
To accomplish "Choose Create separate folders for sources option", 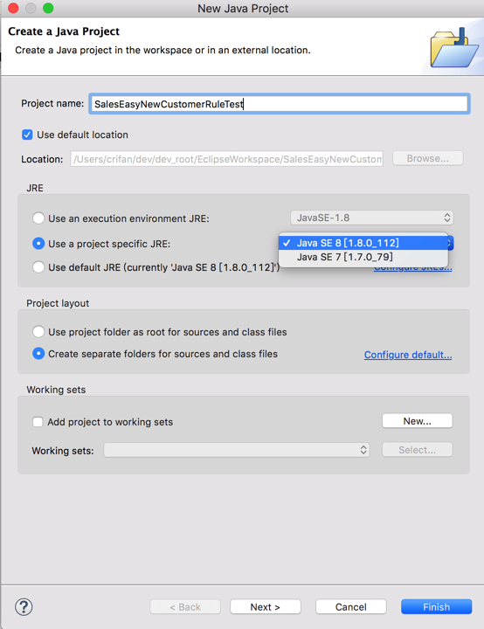I will point(38,354).
